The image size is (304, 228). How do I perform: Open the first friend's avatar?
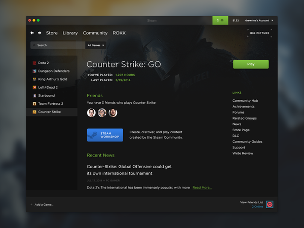tap(91, 112)
